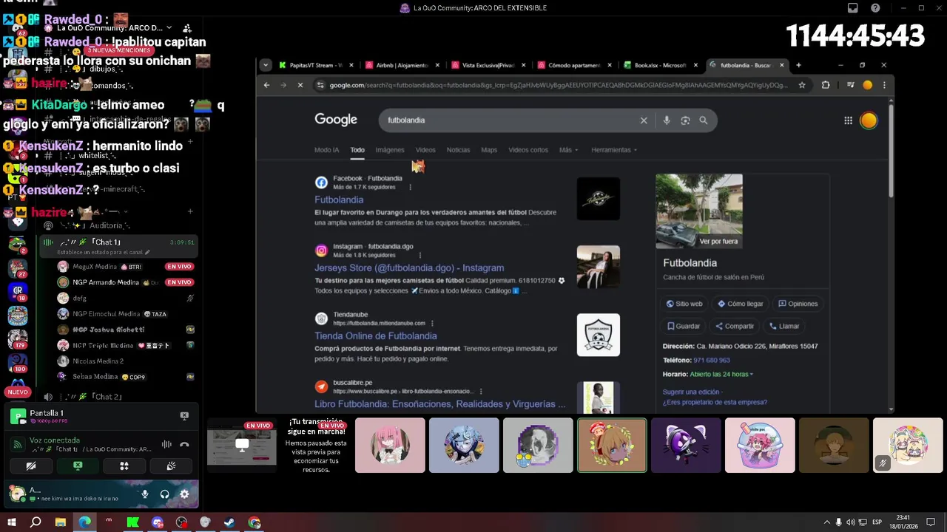Open the Tienda Online de Futbolandia link
The image size is (947, 532).
point(376,336)
